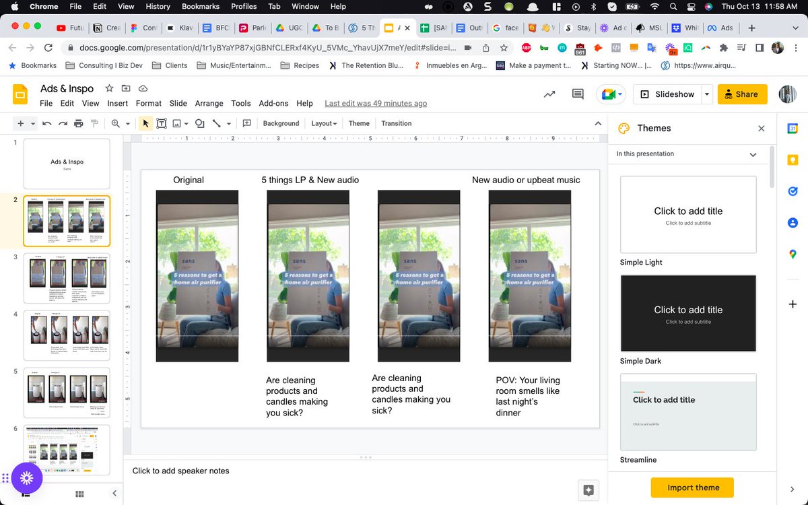Open the Add-ons menu
Screen dimensions: 808x505
(273, 103)
